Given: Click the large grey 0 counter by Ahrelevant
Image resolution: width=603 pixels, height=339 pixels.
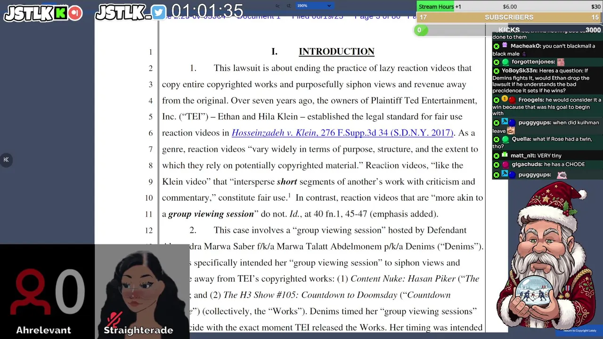Looking at the screenshot, I should [x=70, y=291].
